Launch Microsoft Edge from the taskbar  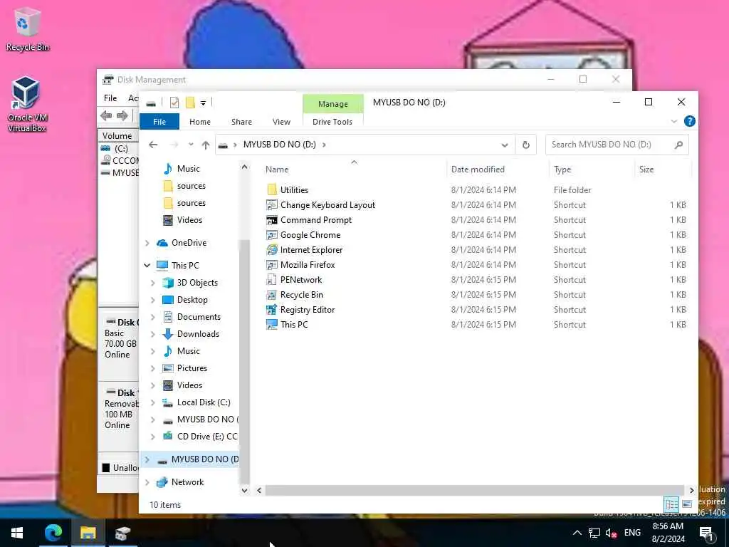[x=53, y=533]
